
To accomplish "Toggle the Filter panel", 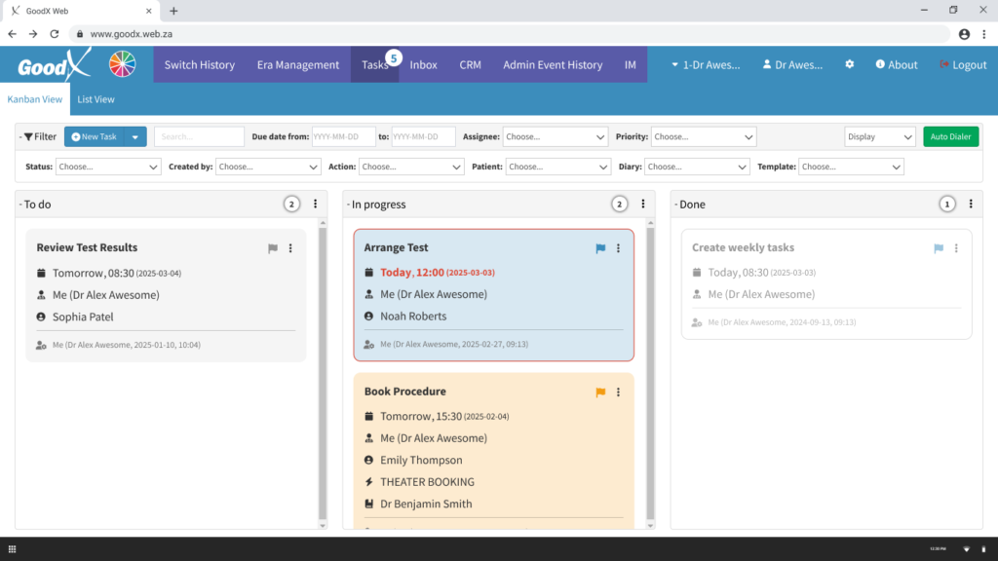I will [38, 136].
